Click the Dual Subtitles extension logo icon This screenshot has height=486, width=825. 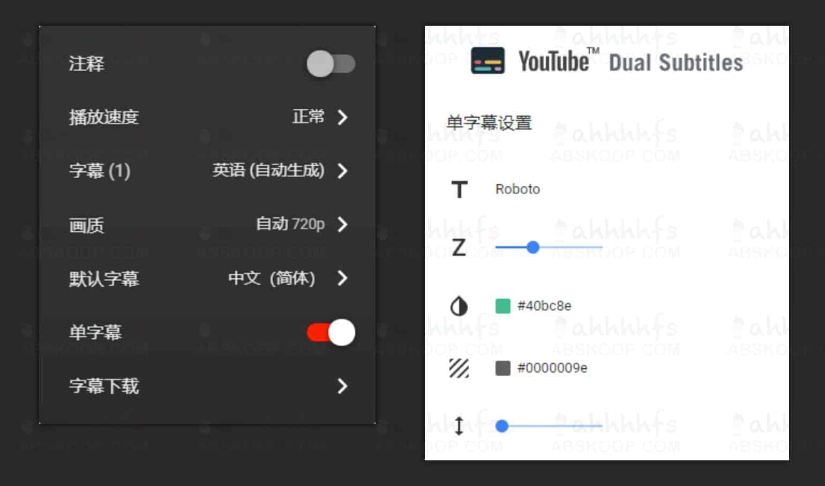pyautogui.click(x=487, y=60)
